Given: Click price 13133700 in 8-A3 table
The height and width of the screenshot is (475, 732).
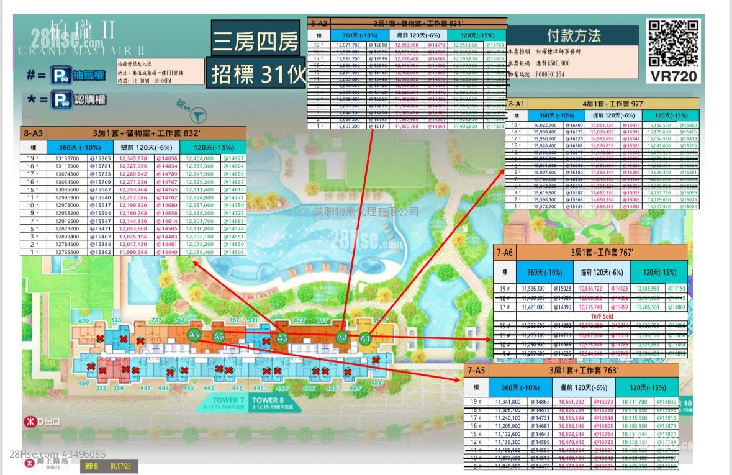Looking at the screenshot, I should click(67, 158).
